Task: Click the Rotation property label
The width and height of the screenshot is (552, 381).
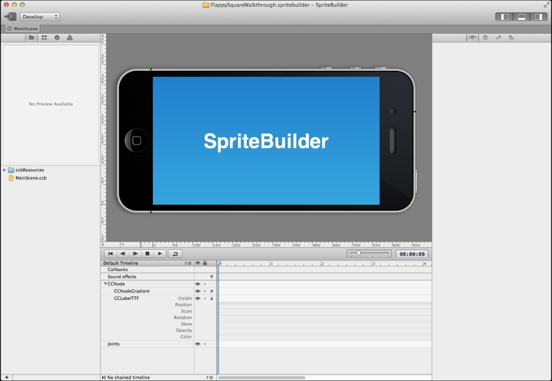Action: [x=183, y=317]
